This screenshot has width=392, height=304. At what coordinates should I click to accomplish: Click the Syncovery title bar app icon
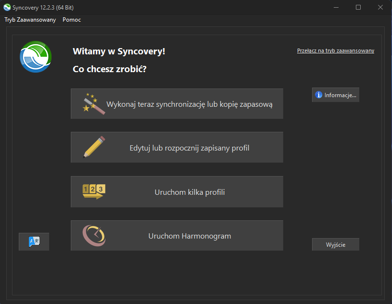coord(7,8)
